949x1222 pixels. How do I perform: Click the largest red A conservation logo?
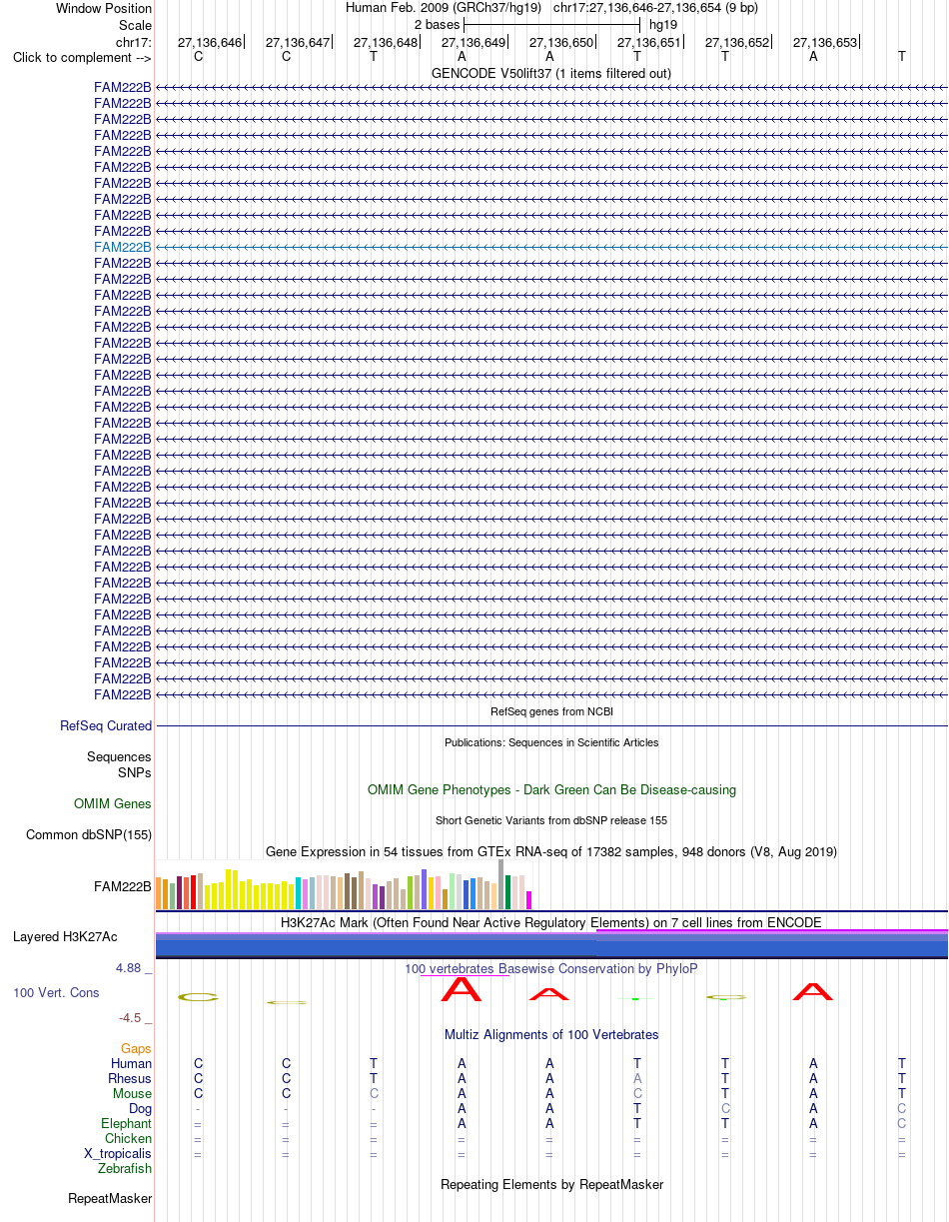pyautogui.click(x=462, y=989)
